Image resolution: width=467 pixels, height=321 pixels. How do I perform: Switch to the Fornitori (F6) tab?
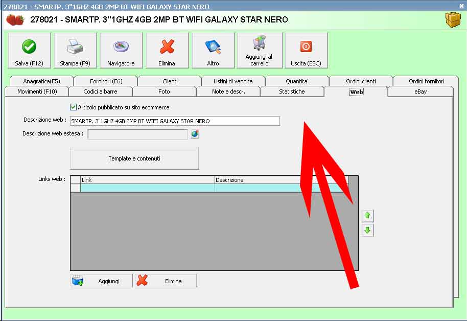coord(106,81)
